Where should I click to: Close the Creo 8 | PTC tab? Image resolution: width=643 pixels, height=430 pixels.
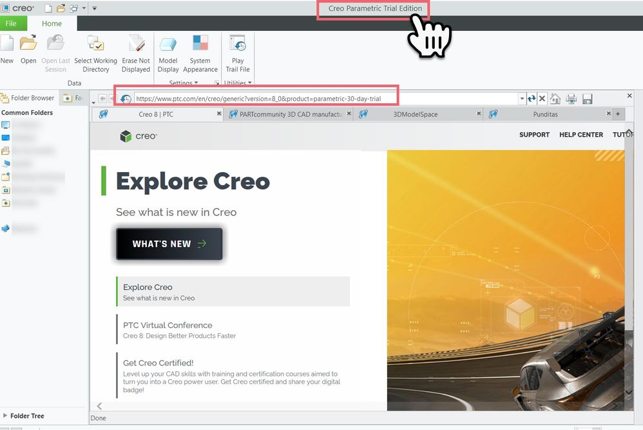coord(219,113)
